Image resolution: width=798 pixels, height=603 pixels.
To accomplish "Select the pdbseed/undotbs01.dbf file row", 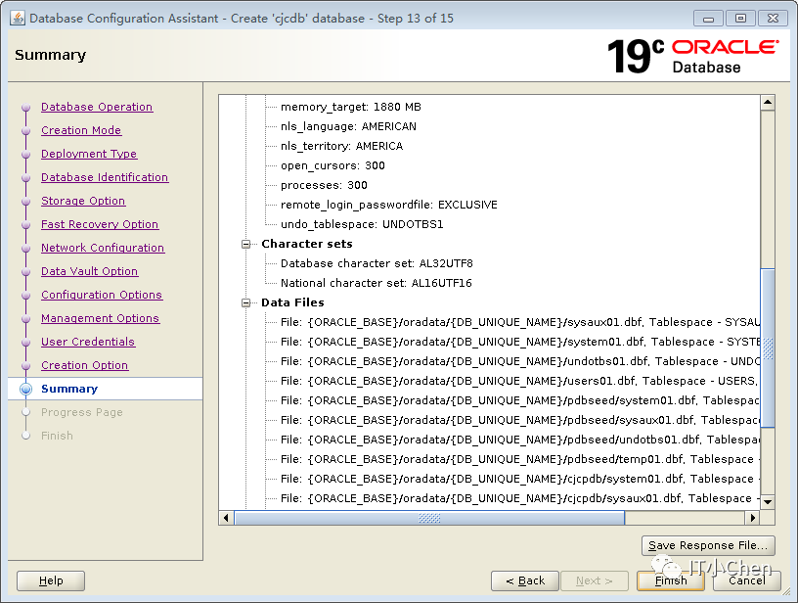I will pos(519,440).
